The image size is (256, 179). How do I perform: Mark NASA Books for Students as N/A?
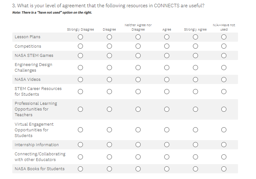click(224, 169)
